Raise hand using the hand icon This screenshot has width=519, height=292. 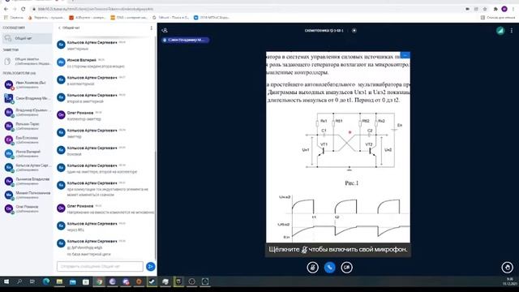tap(507, 267)
